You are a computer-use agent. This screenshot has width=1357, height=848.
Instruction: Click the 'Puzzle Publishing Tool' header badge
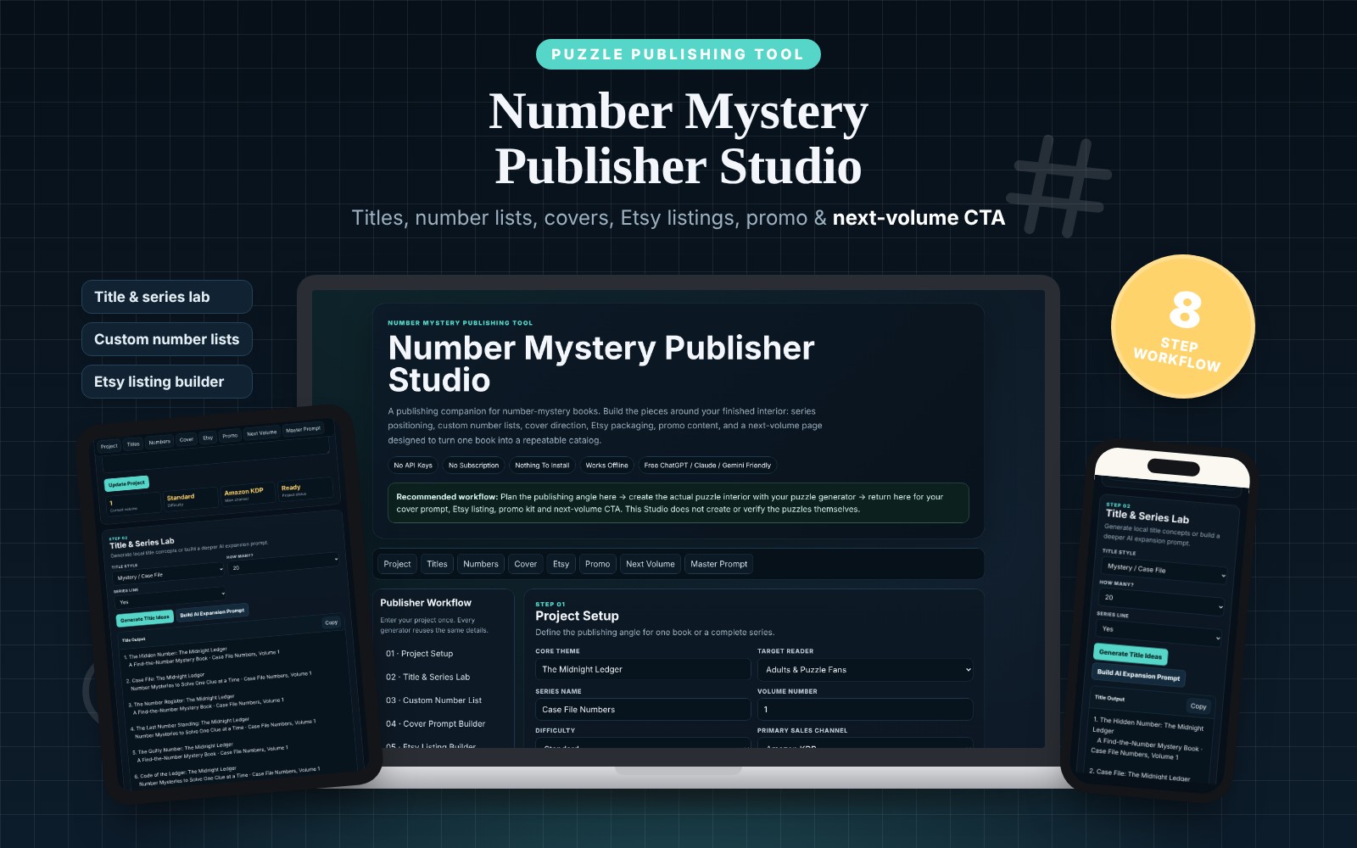pyautogui.click(x=678, y=54)
